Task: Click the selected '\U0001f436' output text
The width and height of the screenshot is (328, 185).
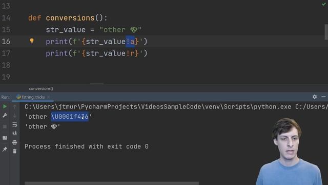Action: pos(70,117)
